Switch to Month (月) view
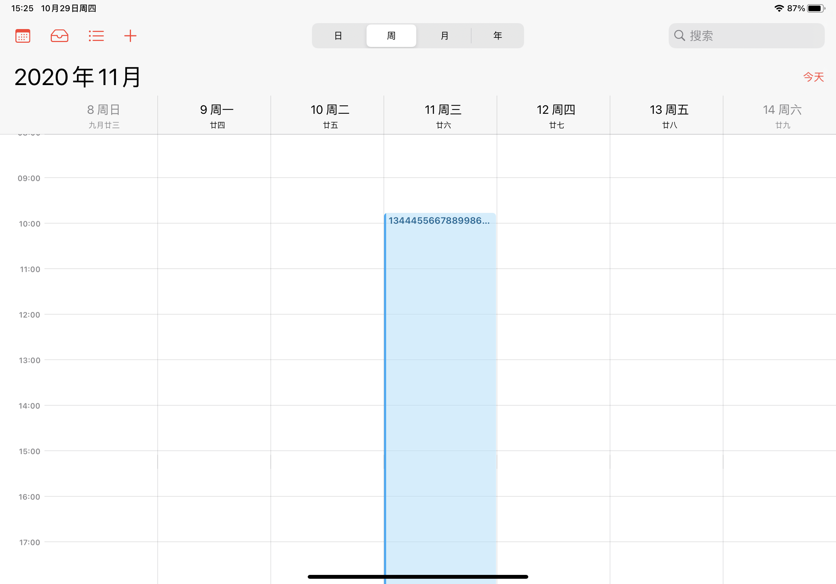The width and height of the screenshot is (836, 584). [444, 36]
